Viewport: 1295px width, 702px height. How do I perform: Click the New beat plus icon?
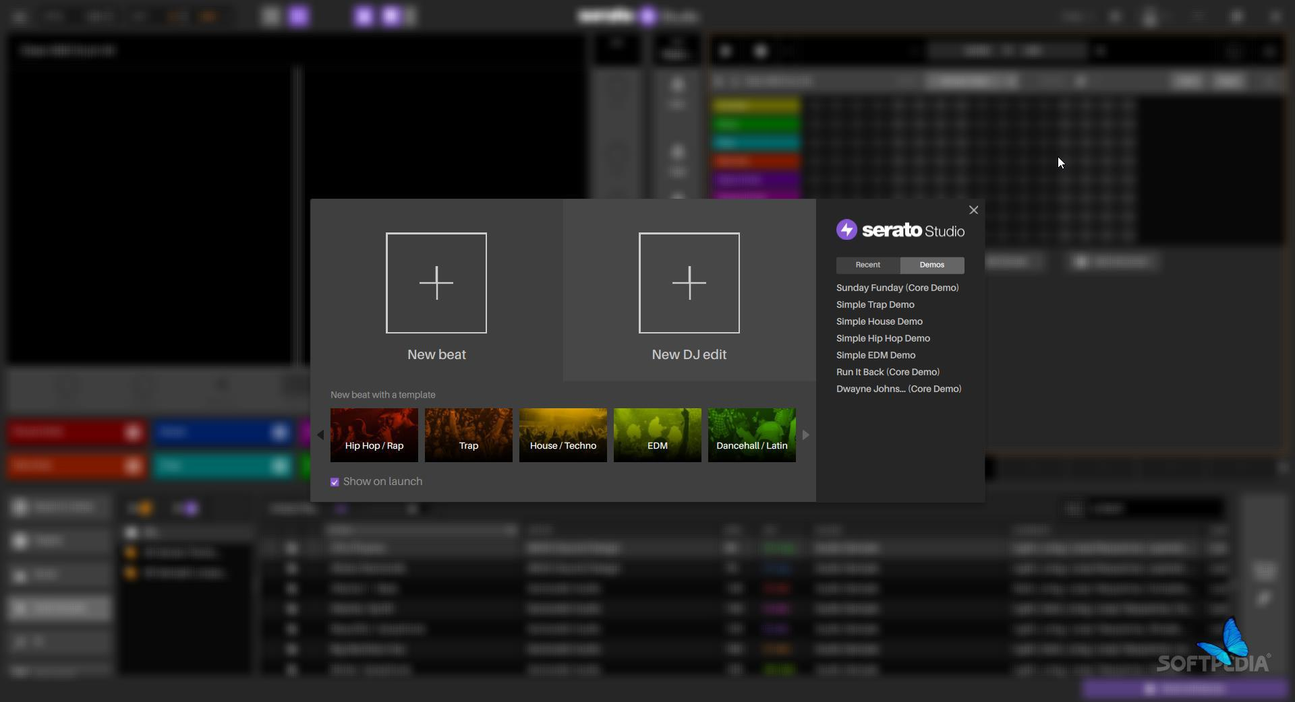pos(436,283)
